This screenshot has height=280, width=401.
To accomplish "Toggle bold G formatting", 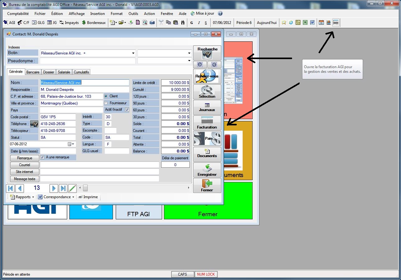I will point(192,23).
